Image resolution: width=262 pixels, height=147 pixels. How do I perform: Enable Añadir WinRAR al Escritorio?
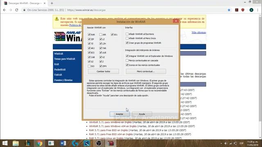pos(127,34)
